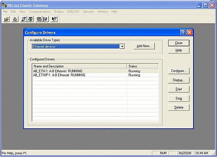This screenshot has width=217, height=157.
Task: Click Running status of AB_ETHIP-1 row
Action: pyautogui.click(x=134, y=75)
